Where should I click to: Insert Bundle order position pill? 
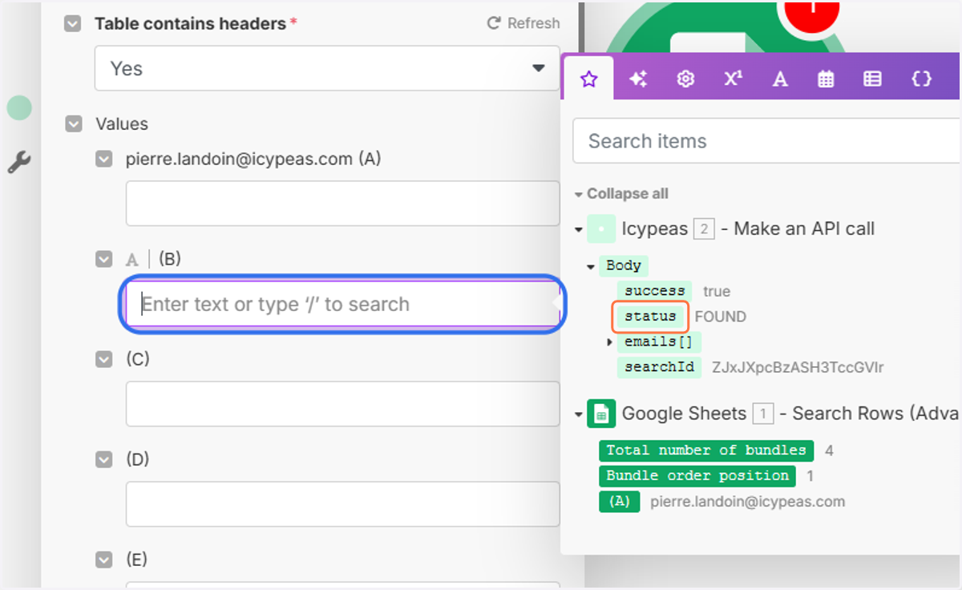tap(697, 475)
